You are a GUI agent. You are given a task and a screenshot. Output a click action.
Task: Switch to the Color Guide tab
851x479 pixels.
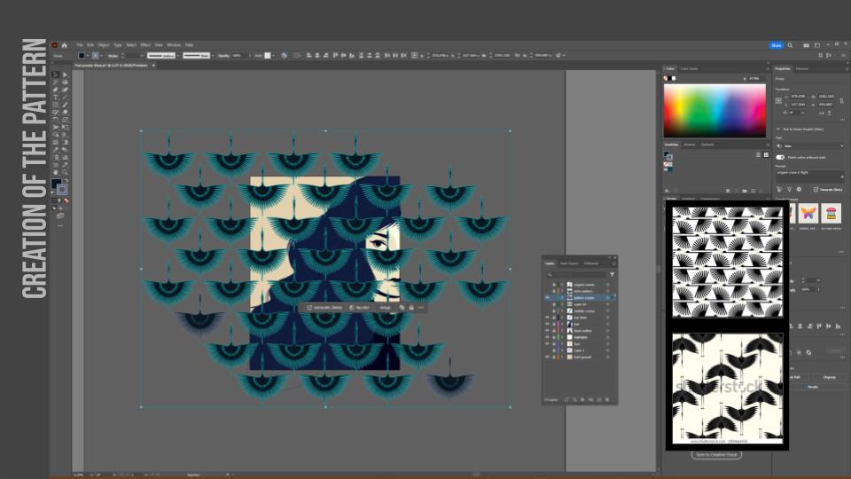pos(689,68)
